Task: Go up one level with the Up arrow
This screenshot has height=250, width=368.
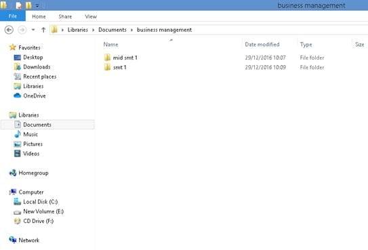Action: (x=43, y=30)
